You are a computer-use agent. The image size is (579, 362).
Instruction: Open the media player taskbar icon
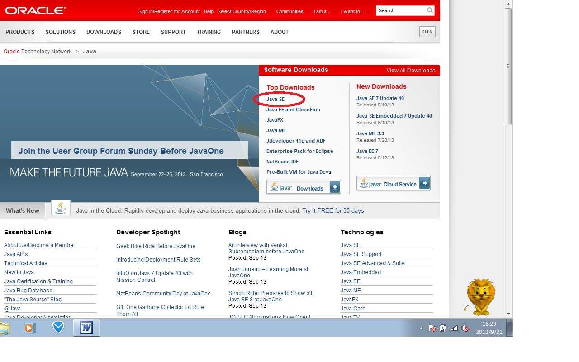(x=30, y=328)
